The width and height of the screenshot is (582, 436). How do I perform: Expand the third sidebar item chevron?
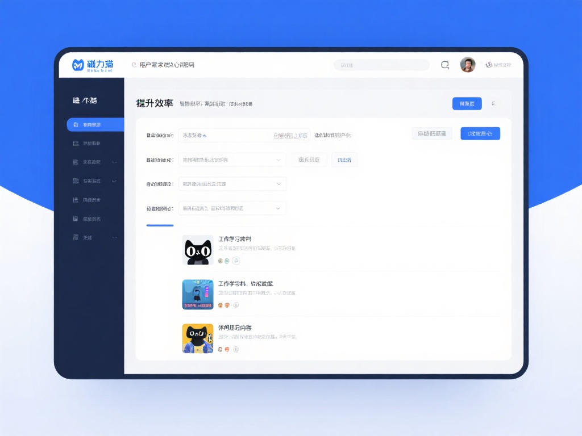tap(114, 162)
